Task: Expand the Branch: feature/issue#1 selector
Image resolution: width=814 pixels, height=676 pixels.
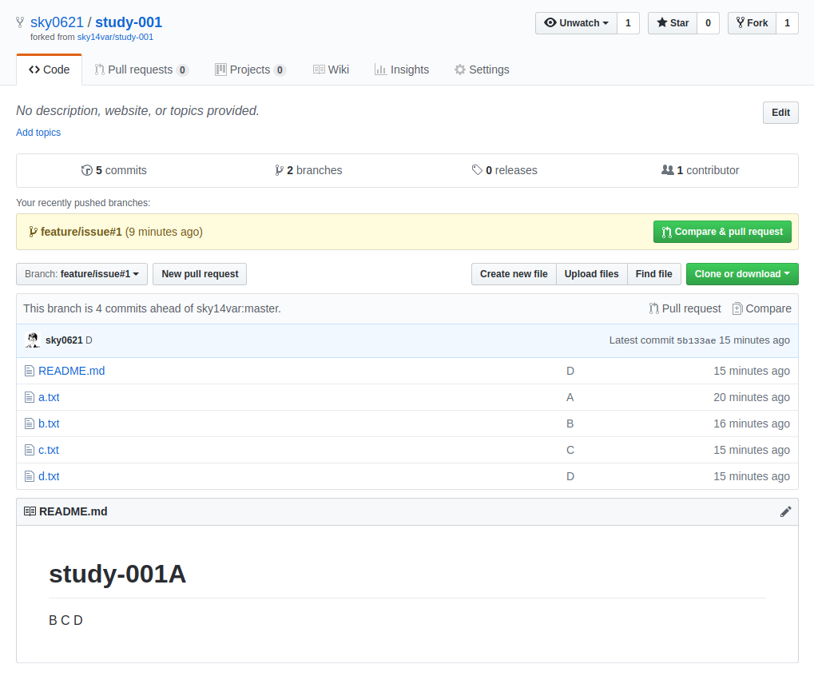Action: point(82,274)
